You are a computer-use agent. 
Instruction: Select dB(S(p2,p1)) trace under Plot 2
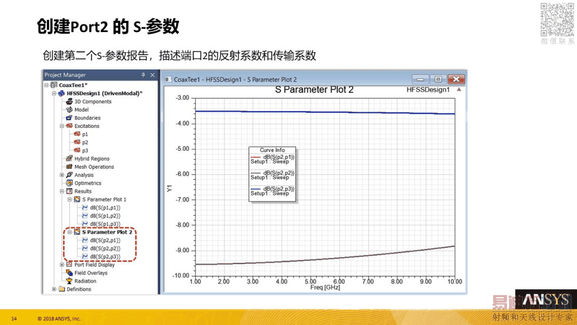coord(105,241)
